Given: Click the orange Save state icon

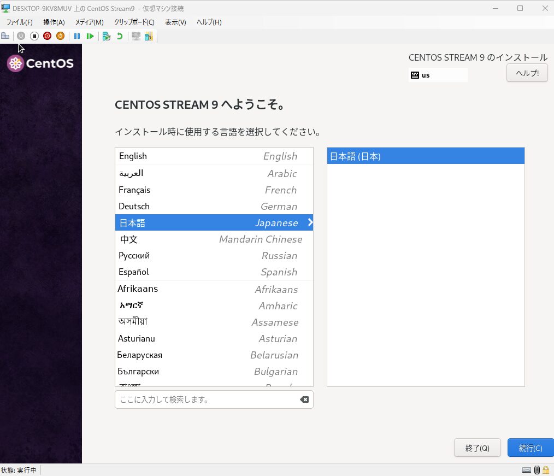Looking at the screenshot, I should pyautogui.click(x=60, y=36).
